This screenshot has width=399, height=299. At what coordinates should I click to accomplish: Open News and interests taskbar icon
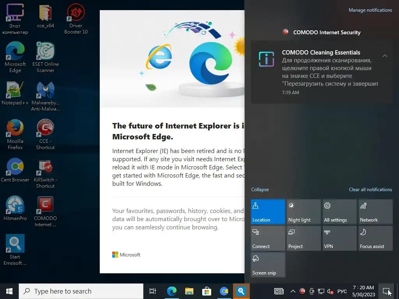[x=279, y=291]
